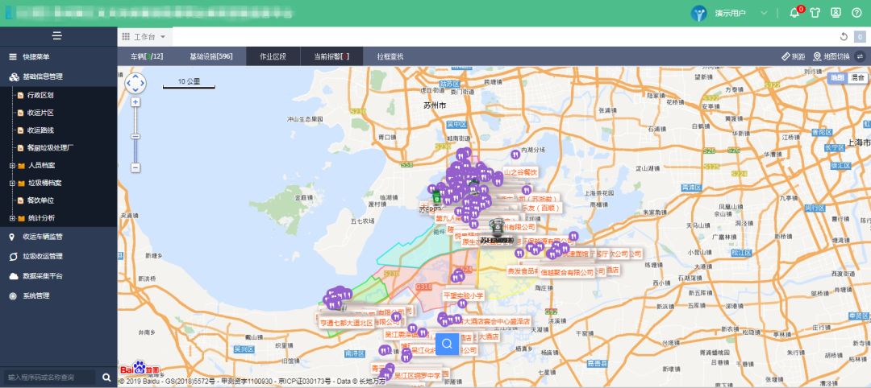Click the user profile card icon
871x388 pixels.
click(836, 13)
